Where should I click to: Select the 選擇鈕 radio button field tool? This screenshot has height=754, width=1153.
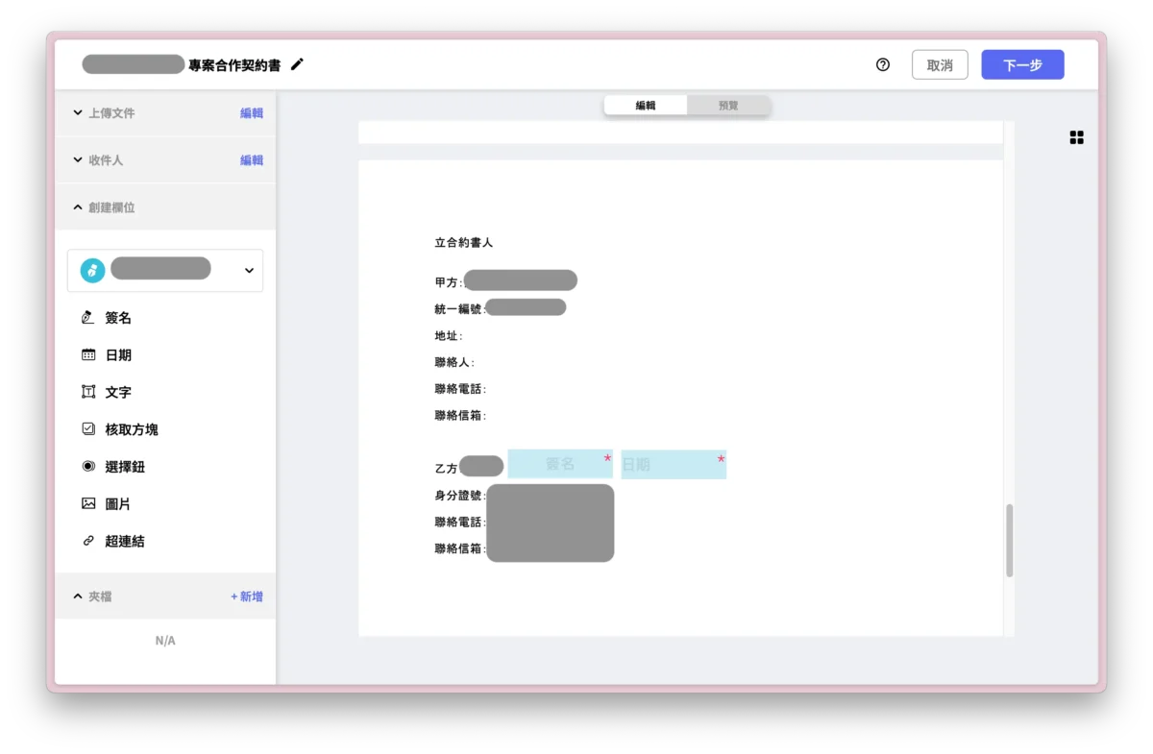[x=123, y=466]
